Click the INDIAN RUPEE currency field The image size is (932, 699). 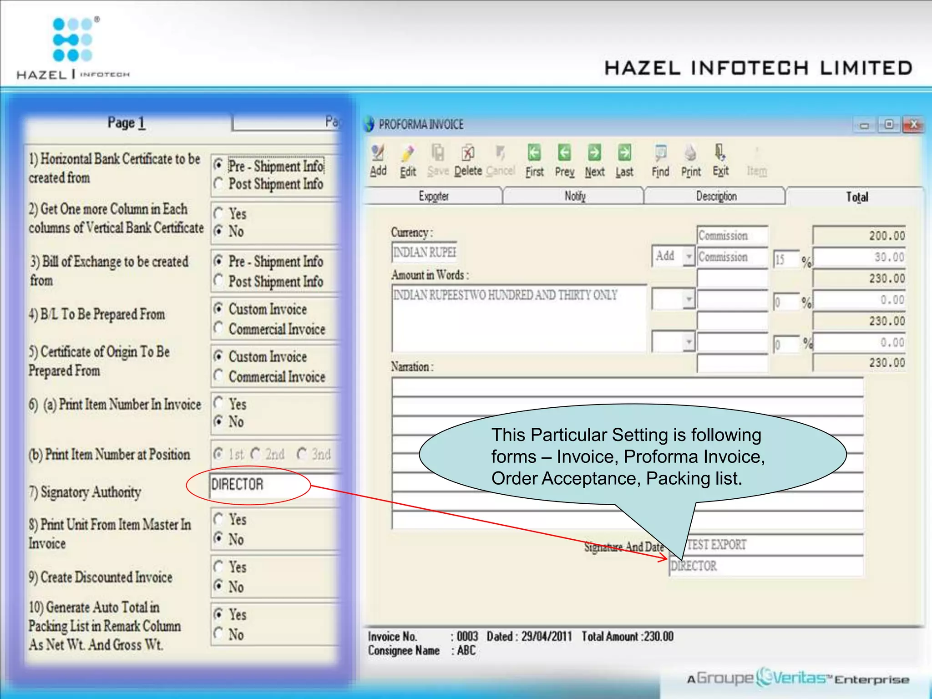424,252
